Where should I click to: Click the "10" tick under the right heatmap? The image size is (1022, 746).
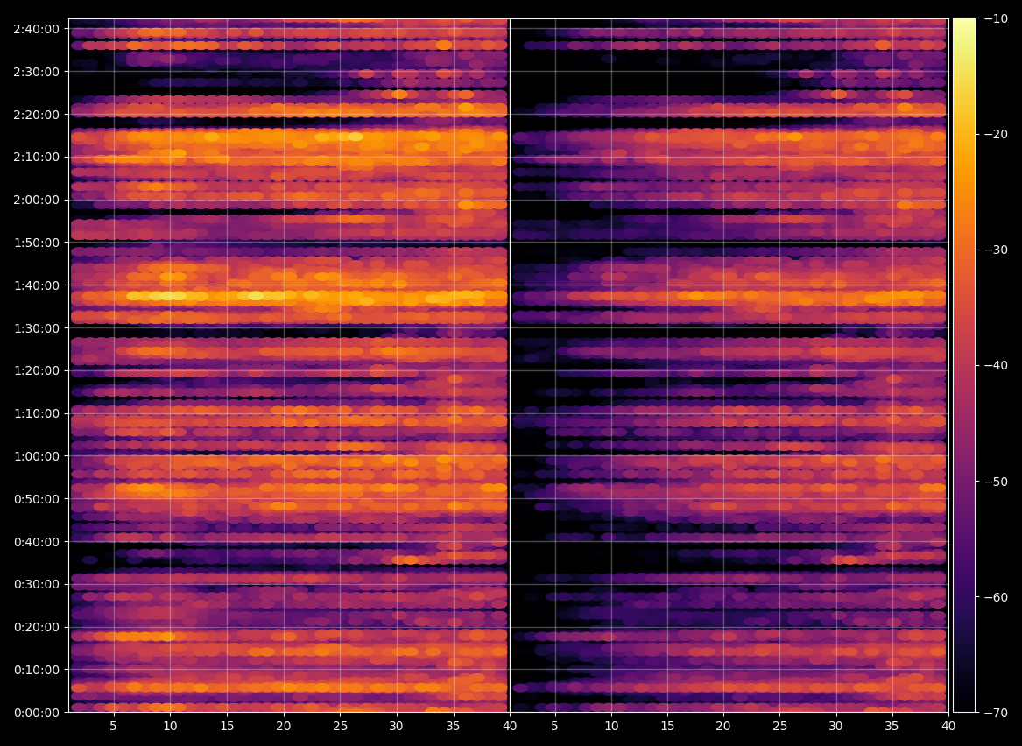pos(611,726)
